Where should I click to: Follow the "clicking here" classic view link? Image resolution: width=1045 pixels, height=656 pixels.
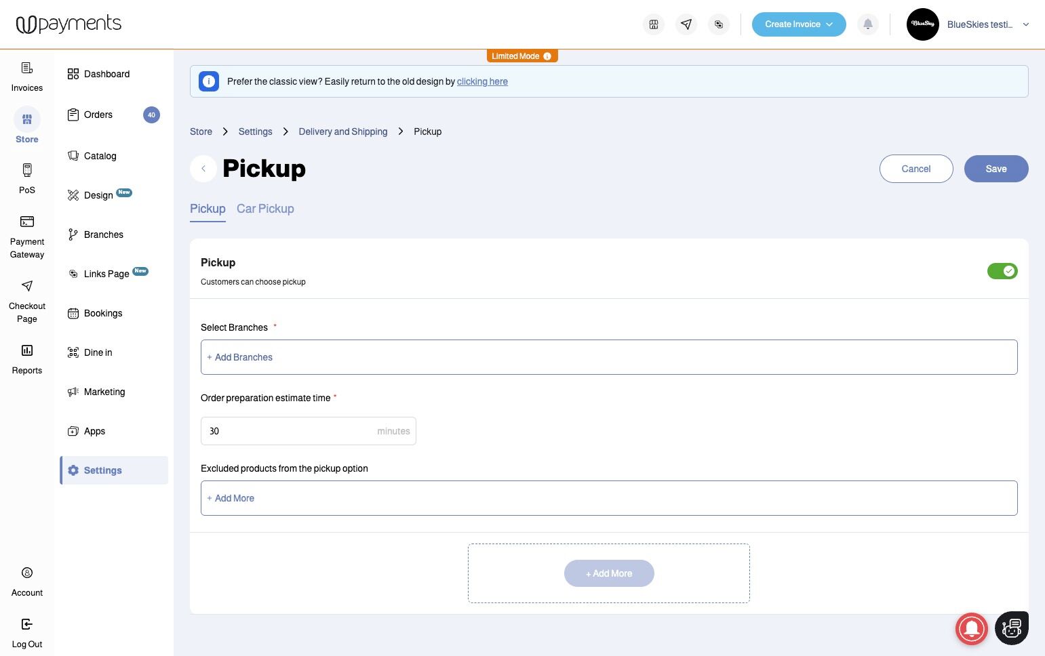[482, 81]
